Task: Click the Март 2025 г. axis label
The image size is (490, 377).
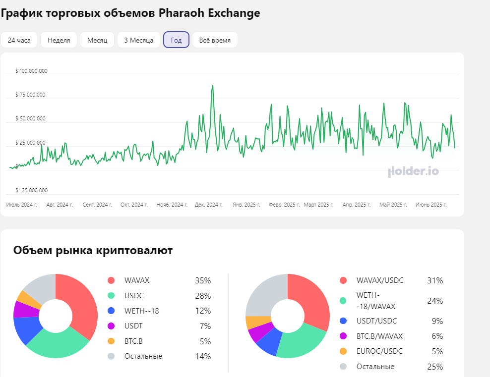Action: (x=319, y=205)
